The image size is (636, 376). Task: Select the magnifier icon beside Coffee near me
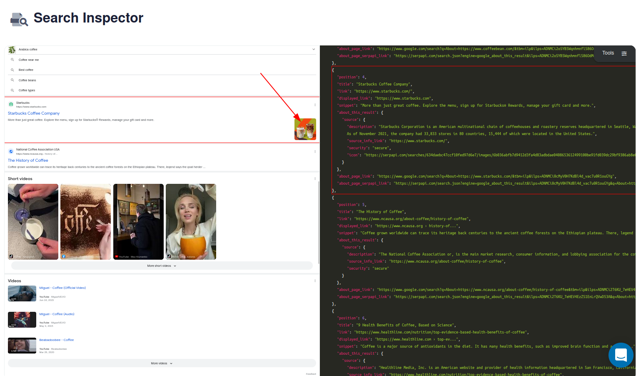pyautogui.click(x=12, y=60)
